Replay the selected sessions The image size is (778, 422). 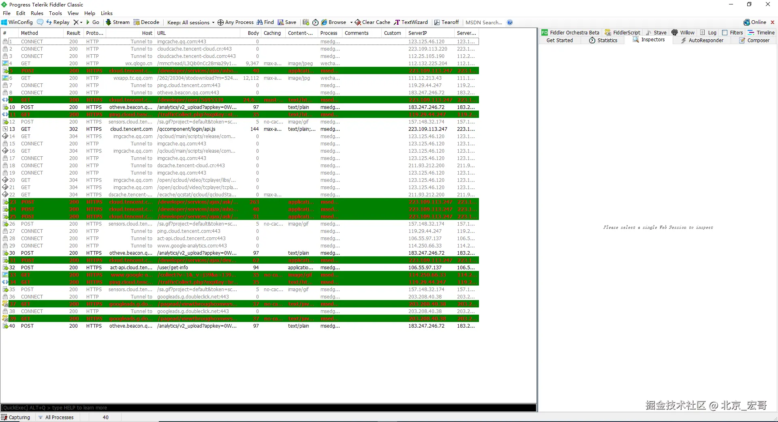tap(58, 22)
